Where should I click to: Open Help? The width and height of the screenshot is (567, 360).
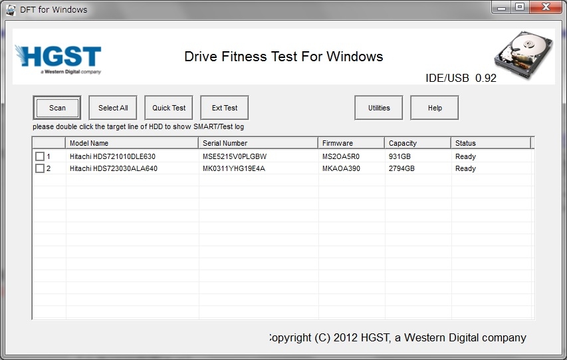coord(434,108)
